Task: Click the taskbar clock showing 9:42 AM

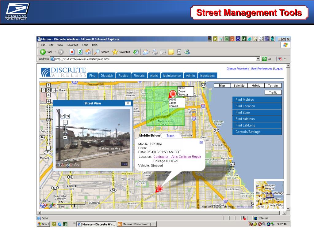Action: (282, 224)
